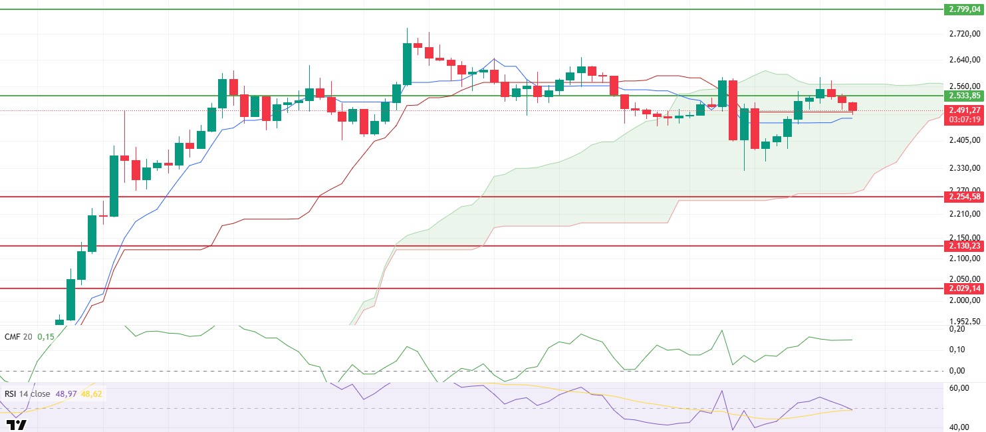Screen dimensions: 986x432
Task: Click the 2.000,00 price axis tick
Action: point(966,300)
